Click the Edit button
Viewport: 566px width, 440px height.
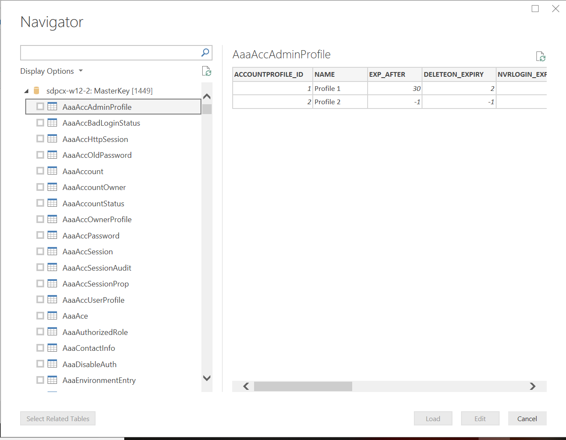(x=480, y=419)
